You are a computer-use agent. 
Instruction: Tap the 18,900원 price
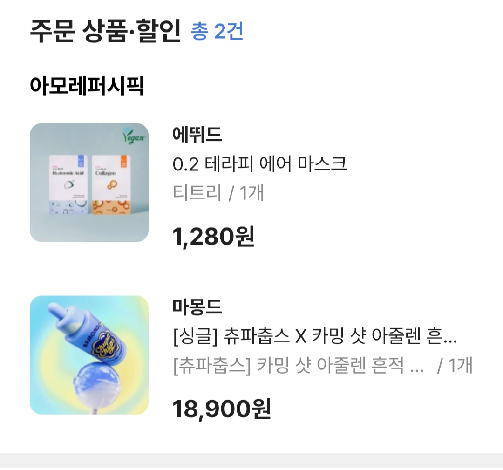tap(222, 409)
